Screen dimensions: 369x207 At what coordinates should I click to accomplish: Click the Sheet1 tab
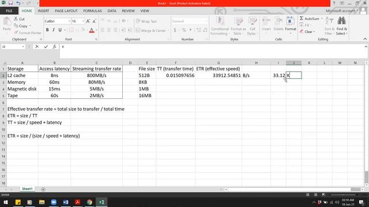coord(27,189)
